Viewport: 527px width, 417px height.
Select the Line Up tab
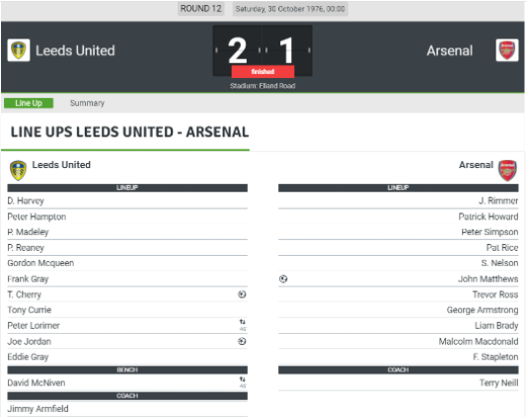pos(29,103)
